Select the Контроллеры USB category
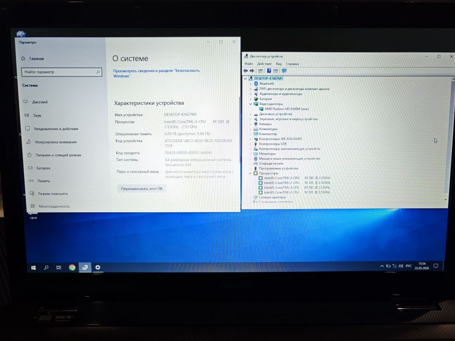Viewport: 455px width, 341px height. tap(273, 144)
